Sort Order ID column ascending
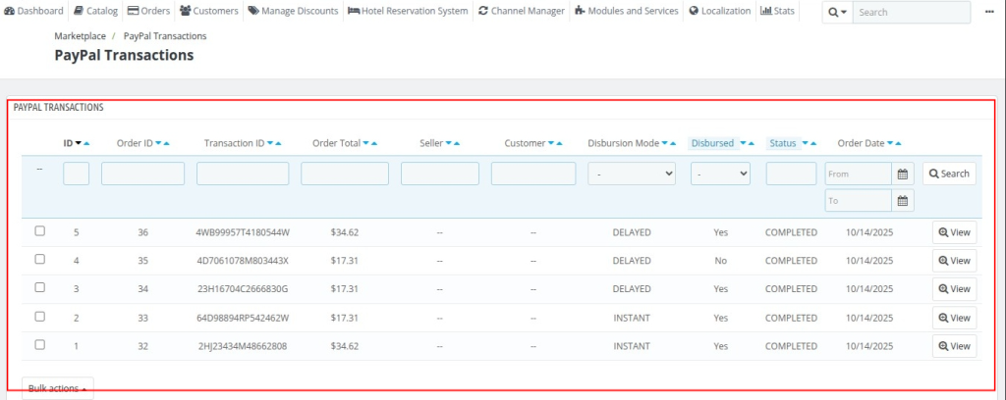The width and height of the screenshot is (1006, 400). pos(166,143)
